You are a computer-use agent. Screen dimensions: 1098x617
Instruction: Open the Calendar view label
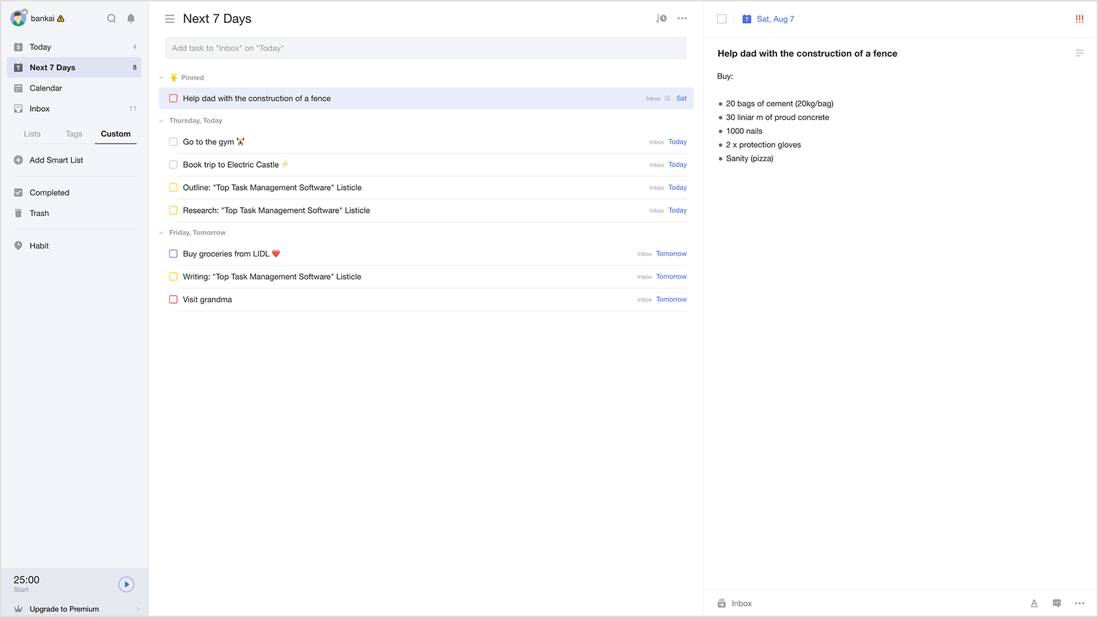tap(46, 88)
